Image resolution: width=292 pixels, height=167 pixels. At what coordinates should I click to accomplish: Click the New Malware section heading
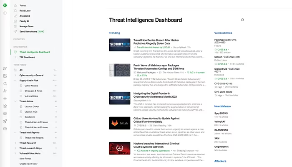click(x=222, y=106)
